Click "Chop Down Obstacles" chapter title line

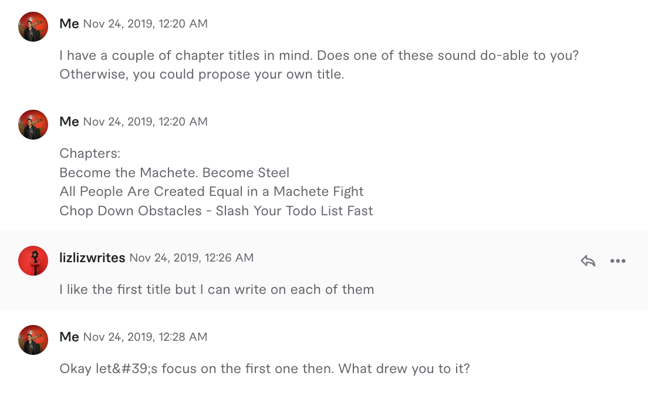tap(216, 211)
